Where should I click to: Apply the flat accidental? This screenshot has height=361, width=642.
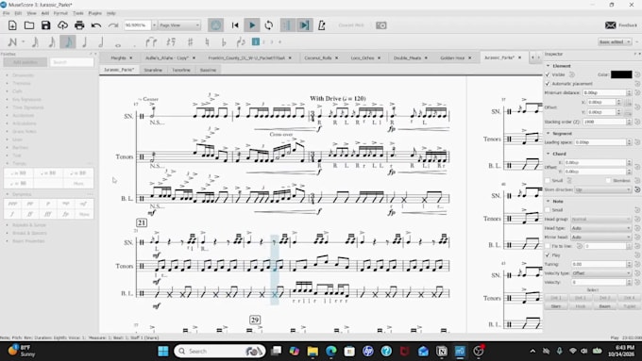coord(224,41)
